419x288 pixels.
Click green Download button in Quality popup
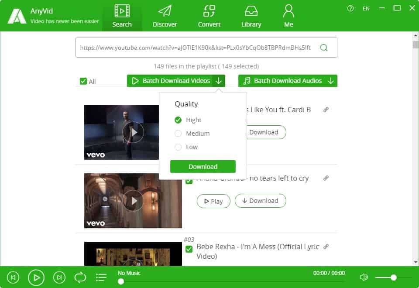coord(203,166)
